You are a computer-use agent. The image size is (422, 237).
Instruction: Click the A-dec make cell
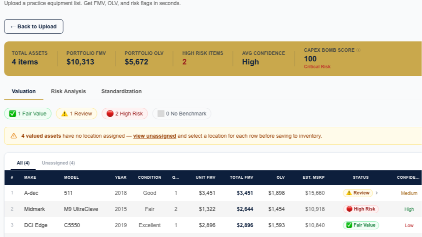(x=31, y=193)
